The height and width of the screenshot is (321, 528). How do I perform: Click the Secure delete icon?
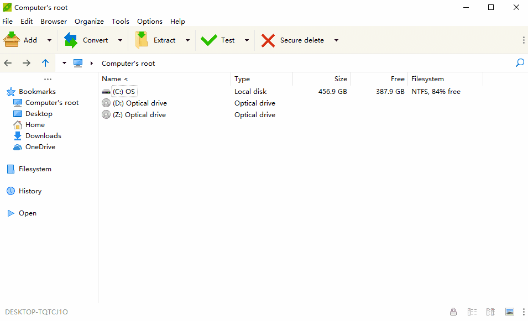(x=268, y=40)
